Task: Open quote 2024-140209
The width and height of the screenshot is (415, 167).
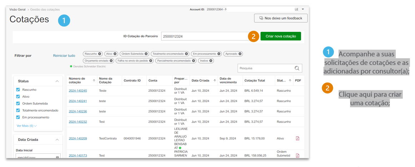Action: [78, 138]
